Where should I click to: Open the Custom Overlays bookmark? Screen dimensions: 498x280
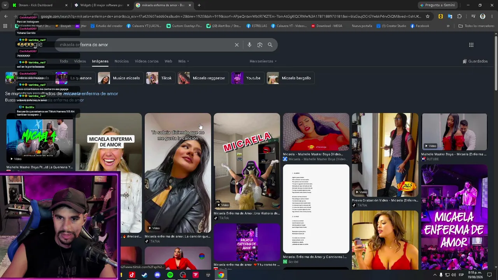pos(184,26)
